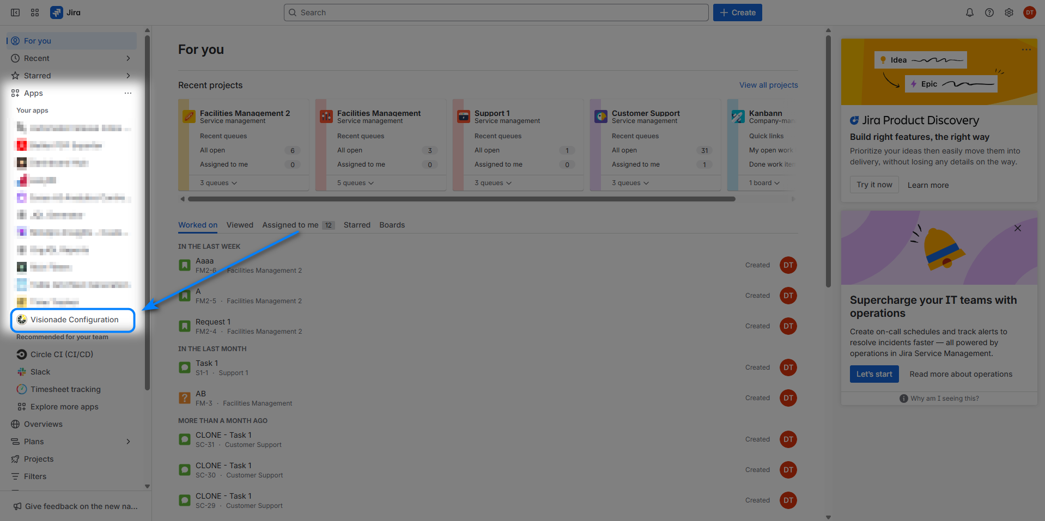Click the Support 1 project icon
1045x521 pixels.
464,116
